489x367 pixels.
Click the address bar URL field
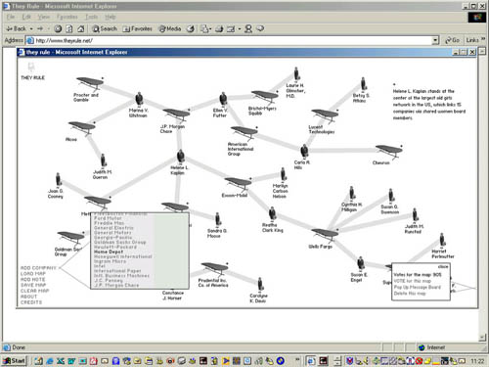coord(230,40)
